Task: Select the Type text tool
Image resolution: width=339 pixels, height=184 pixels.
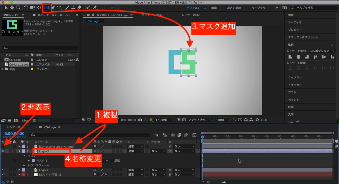Action: tap(59, 7)
